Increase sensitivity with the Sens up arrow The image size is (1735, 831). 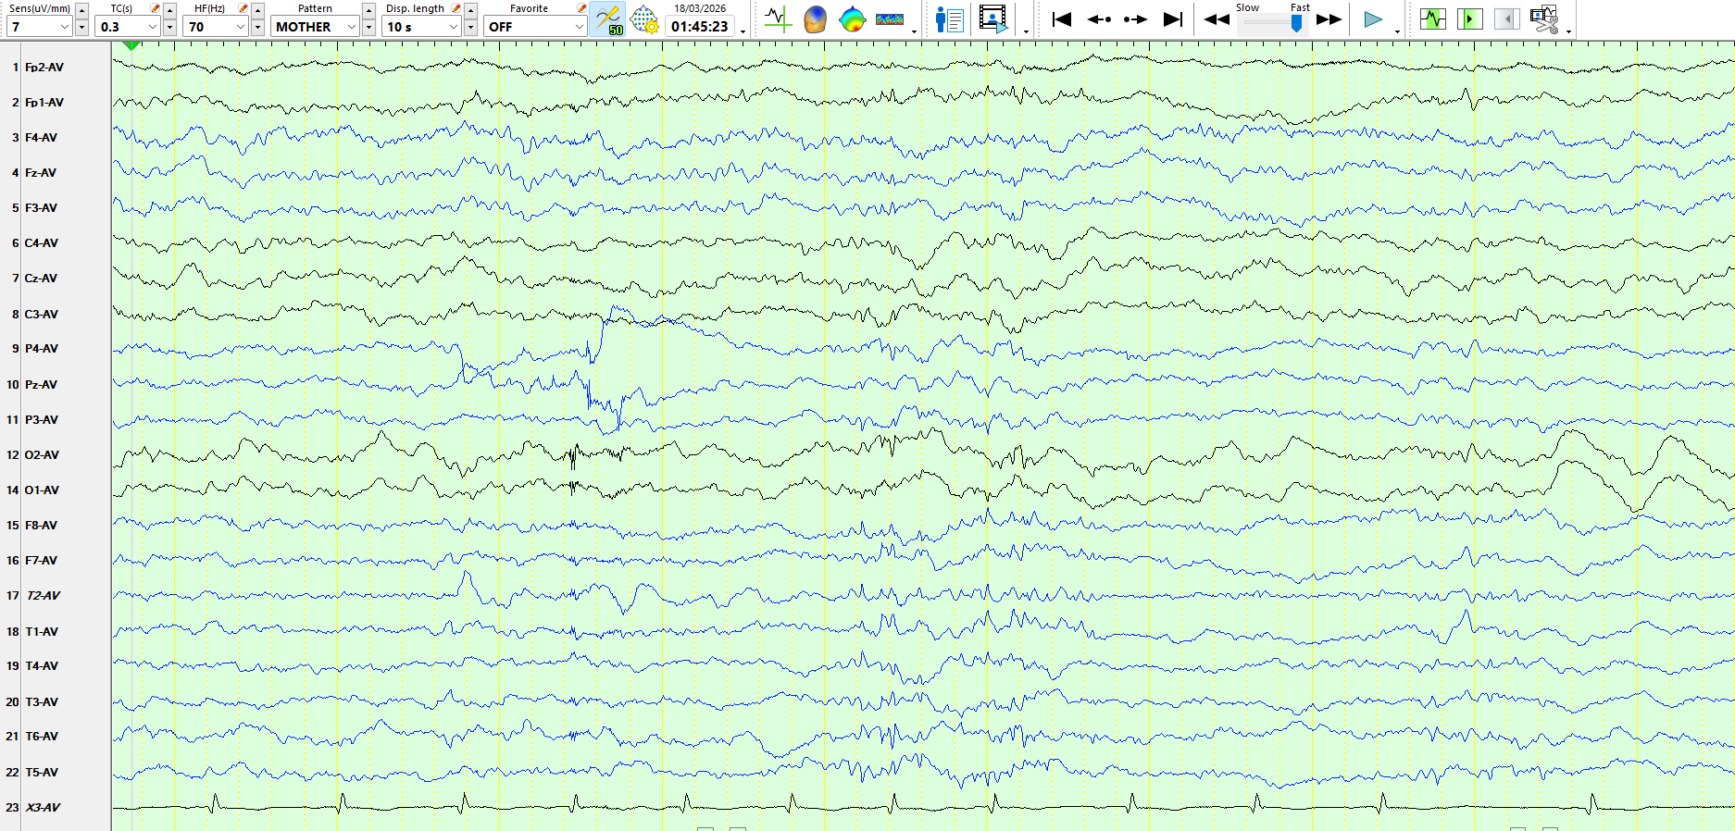81,10
